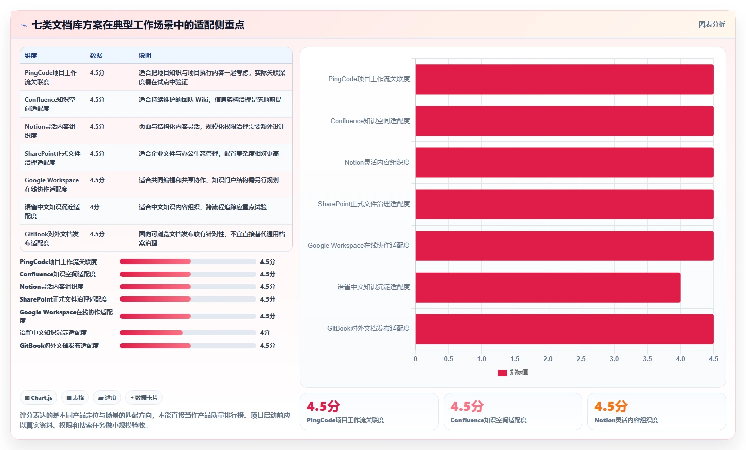Click the GitBook progress bar

pos(188,345)
